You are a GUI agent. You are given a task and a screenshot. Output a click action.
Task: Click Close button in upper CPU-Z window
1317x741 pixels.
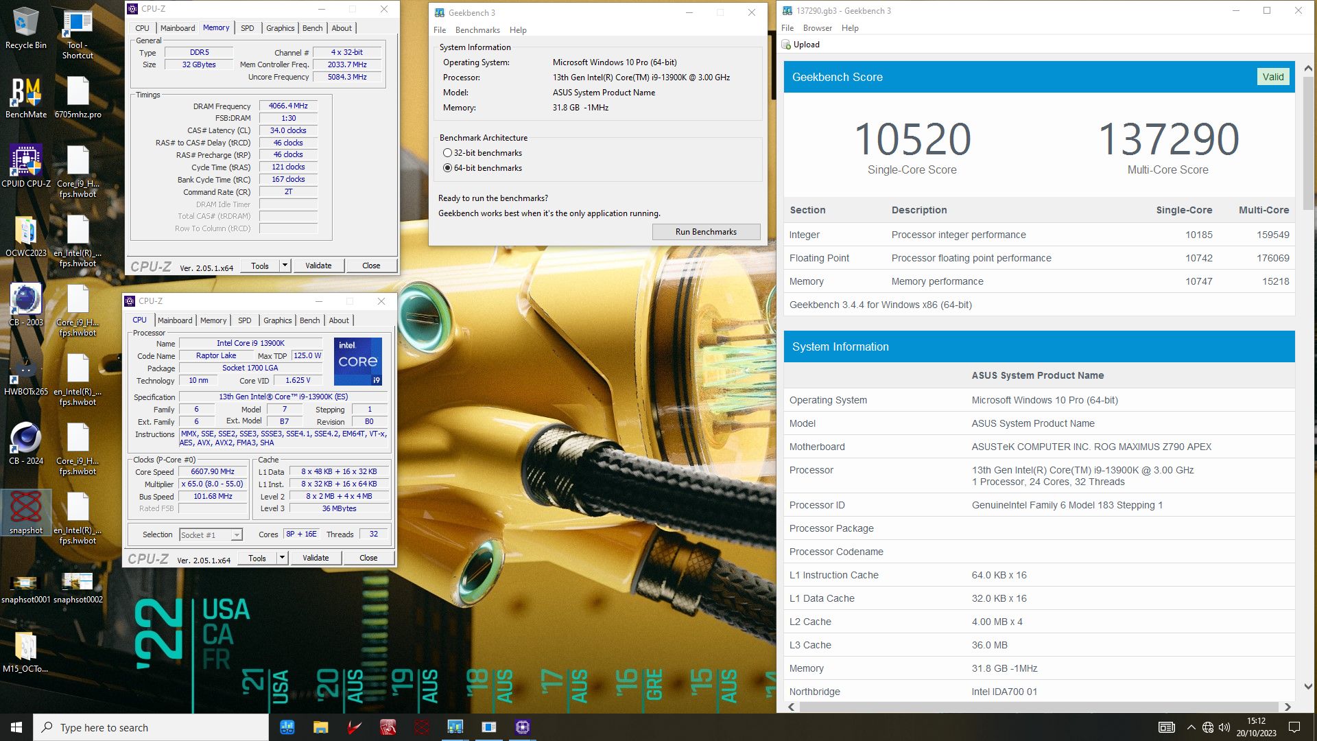pos(371,266)
